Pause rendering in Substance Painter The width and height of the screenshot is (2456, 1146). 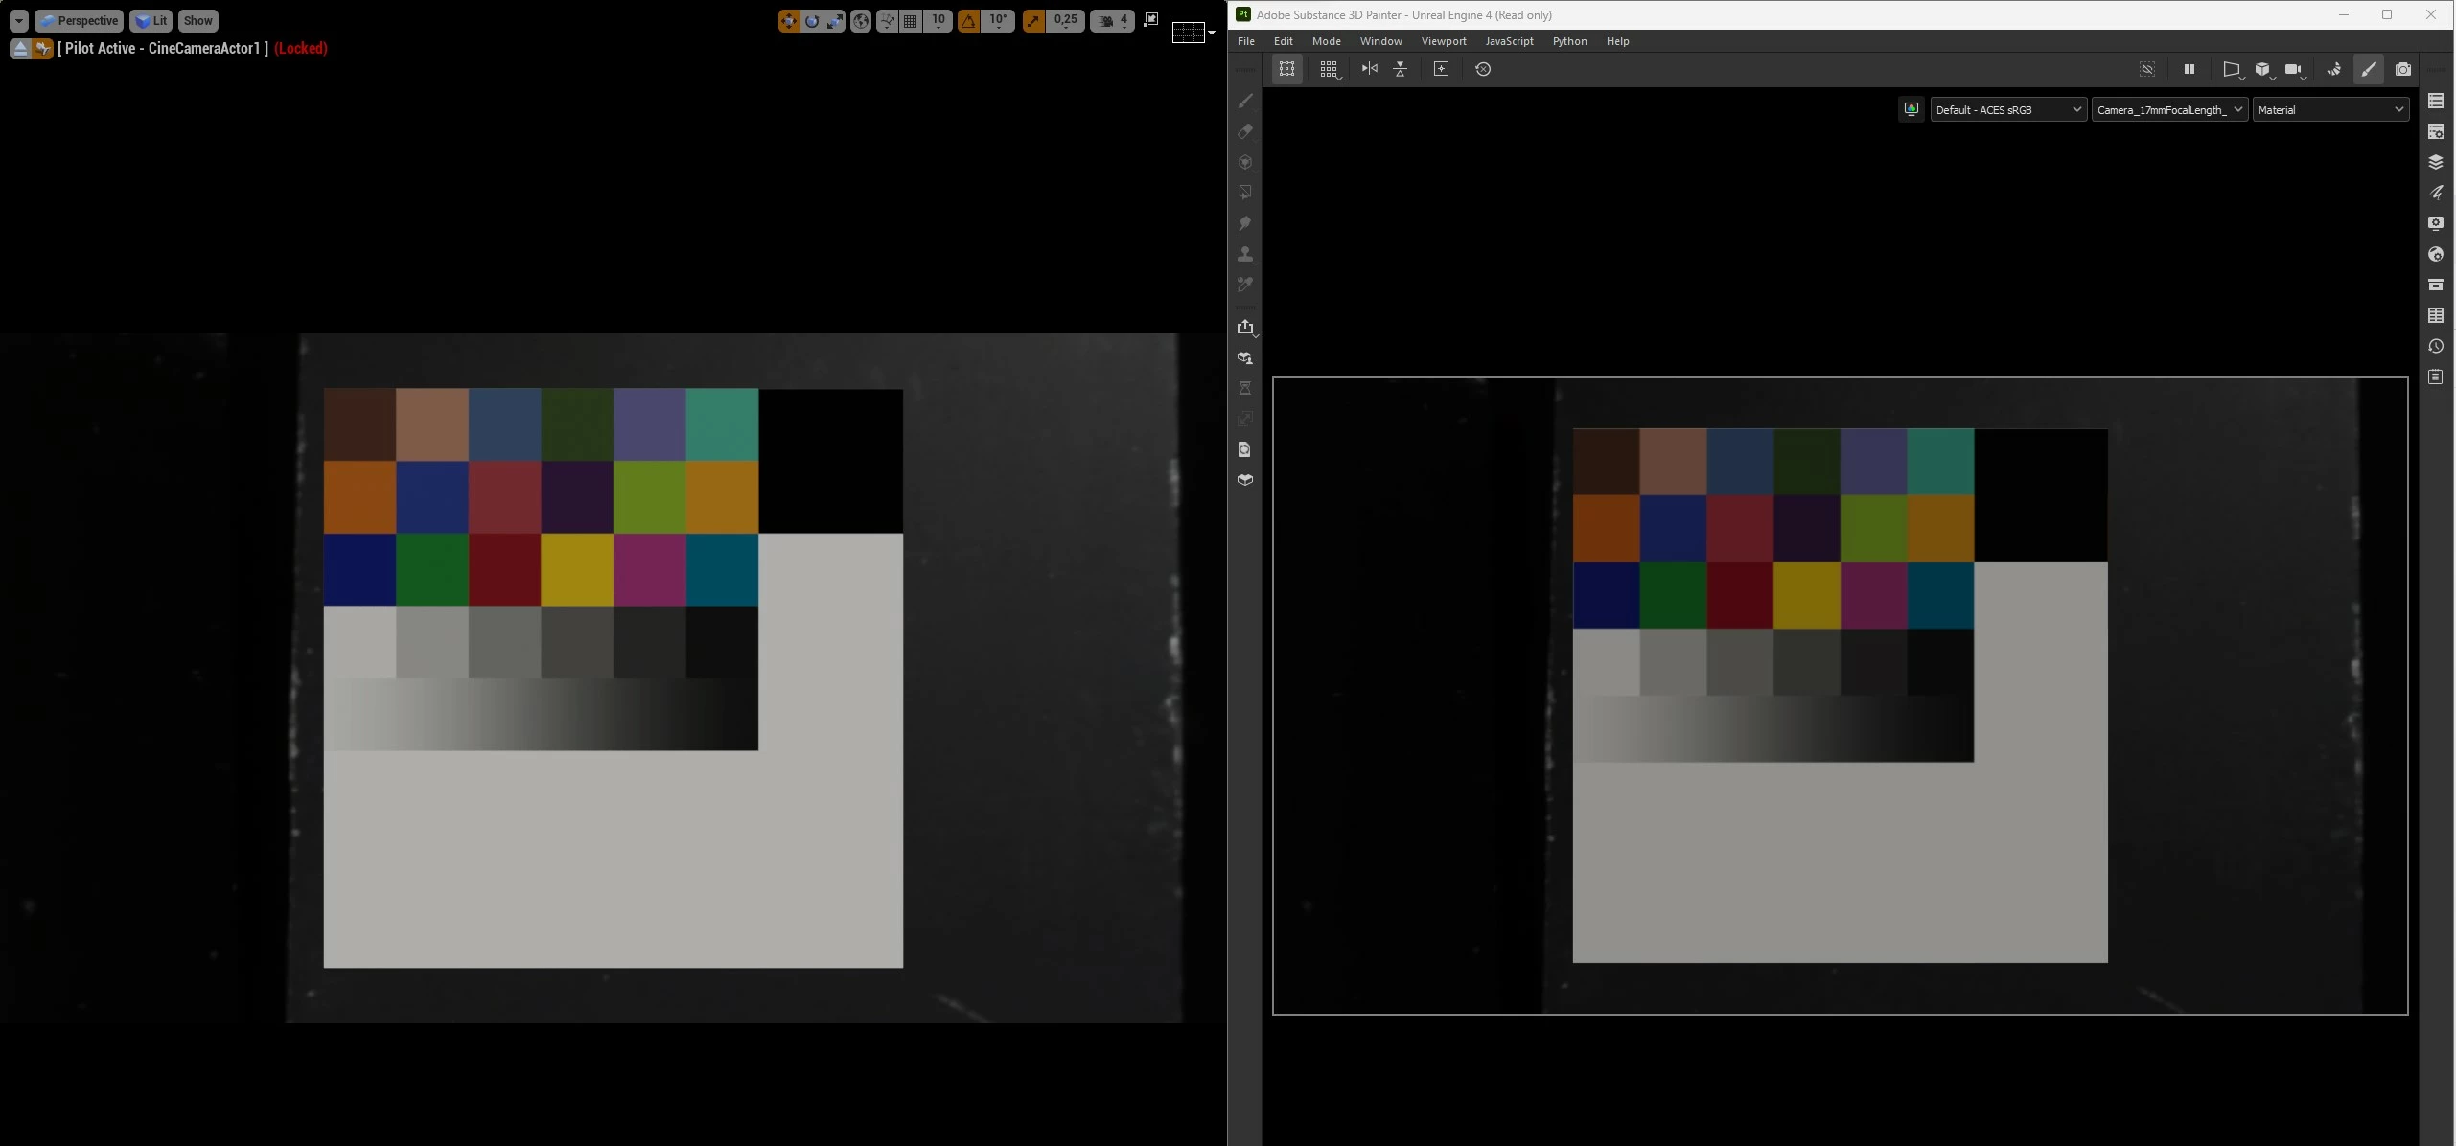2190,69
